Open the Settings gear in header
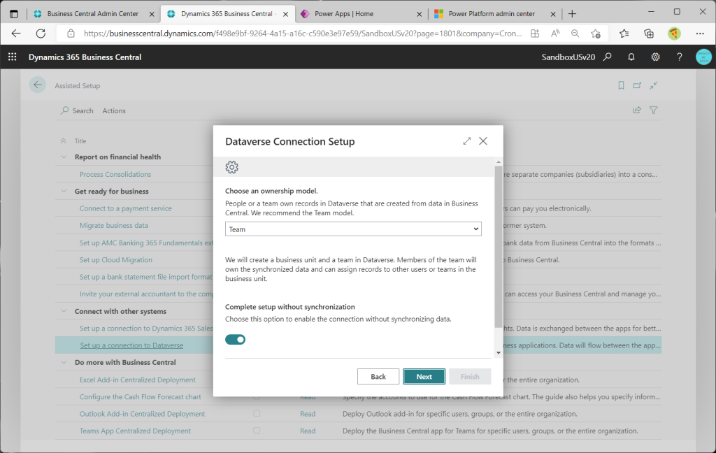716x453 pixels. [655, 57]
